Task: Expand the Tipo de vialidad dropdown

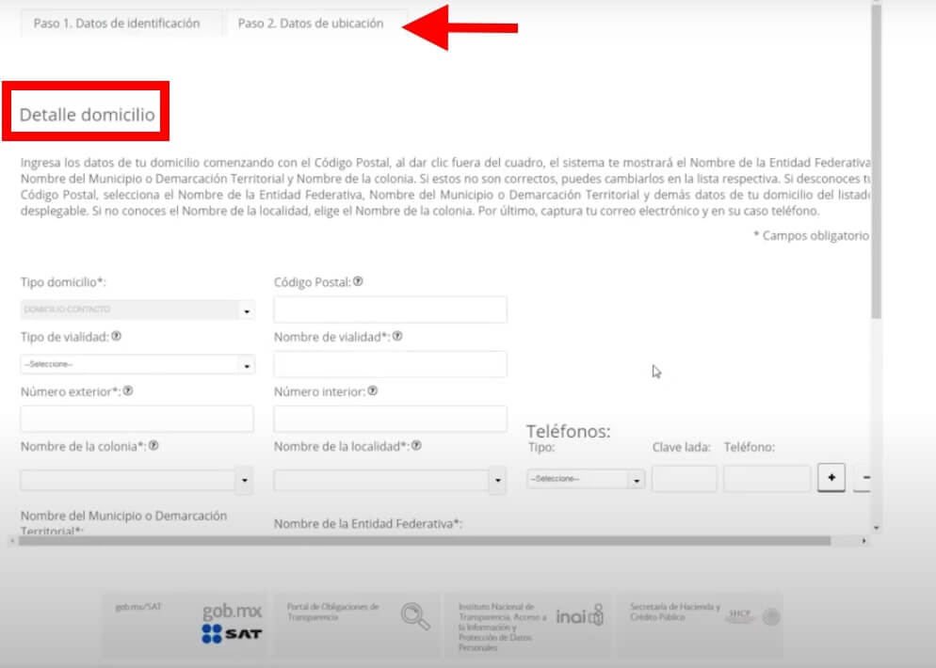Action: click(246, 365)
